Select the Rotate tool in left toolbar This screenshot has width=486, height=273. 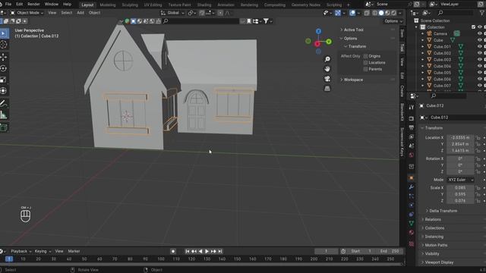3,68
